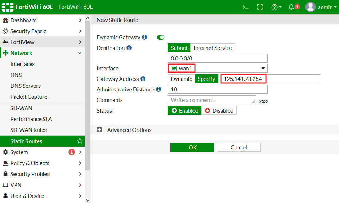Click the gateway address 125.141.73.254 field

point(270,79)
